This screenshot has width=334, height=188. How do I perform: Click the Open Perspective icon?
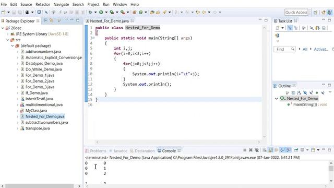tap(315, 13)
